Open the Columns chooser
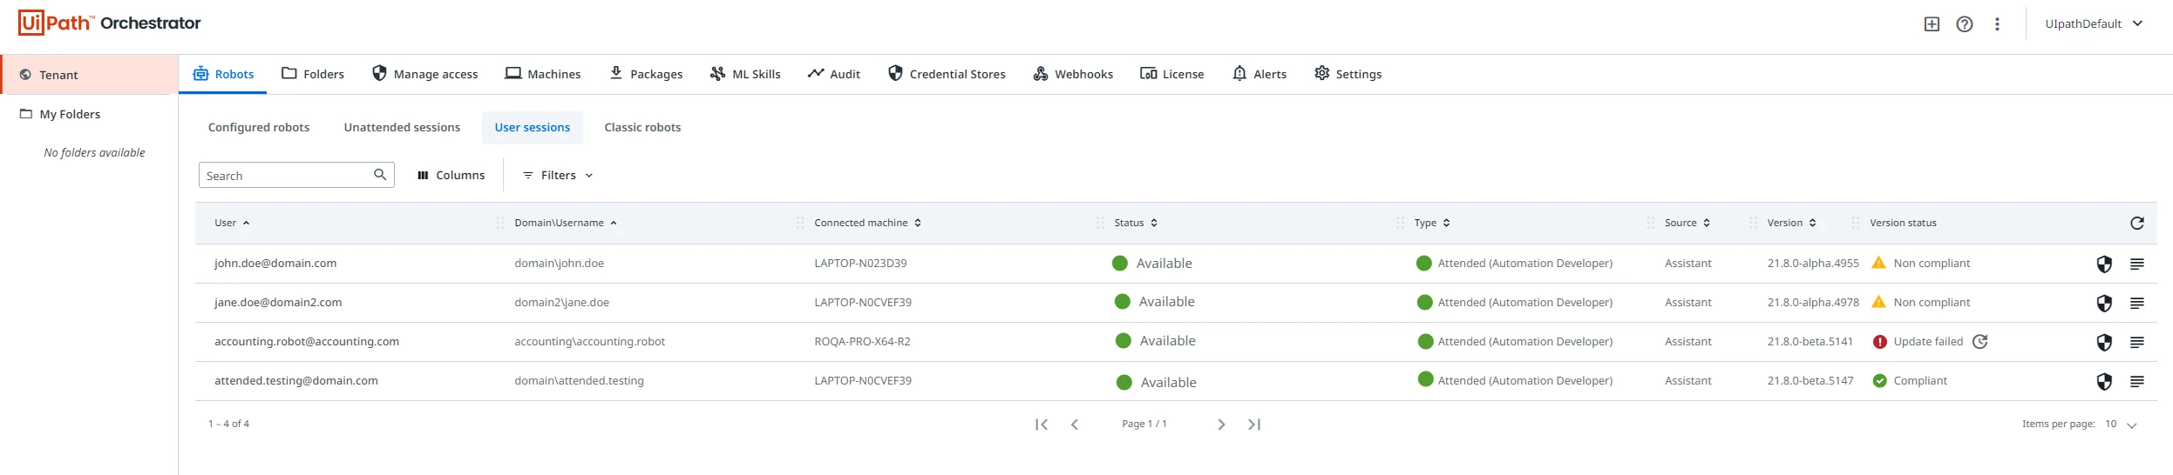The image size is (2173, 475). pyautogui.click(x=451, y=175)
